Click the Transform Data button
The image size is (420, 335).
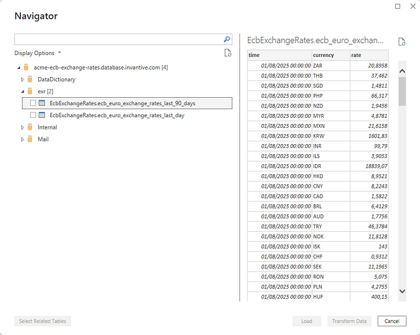point(349,321)
